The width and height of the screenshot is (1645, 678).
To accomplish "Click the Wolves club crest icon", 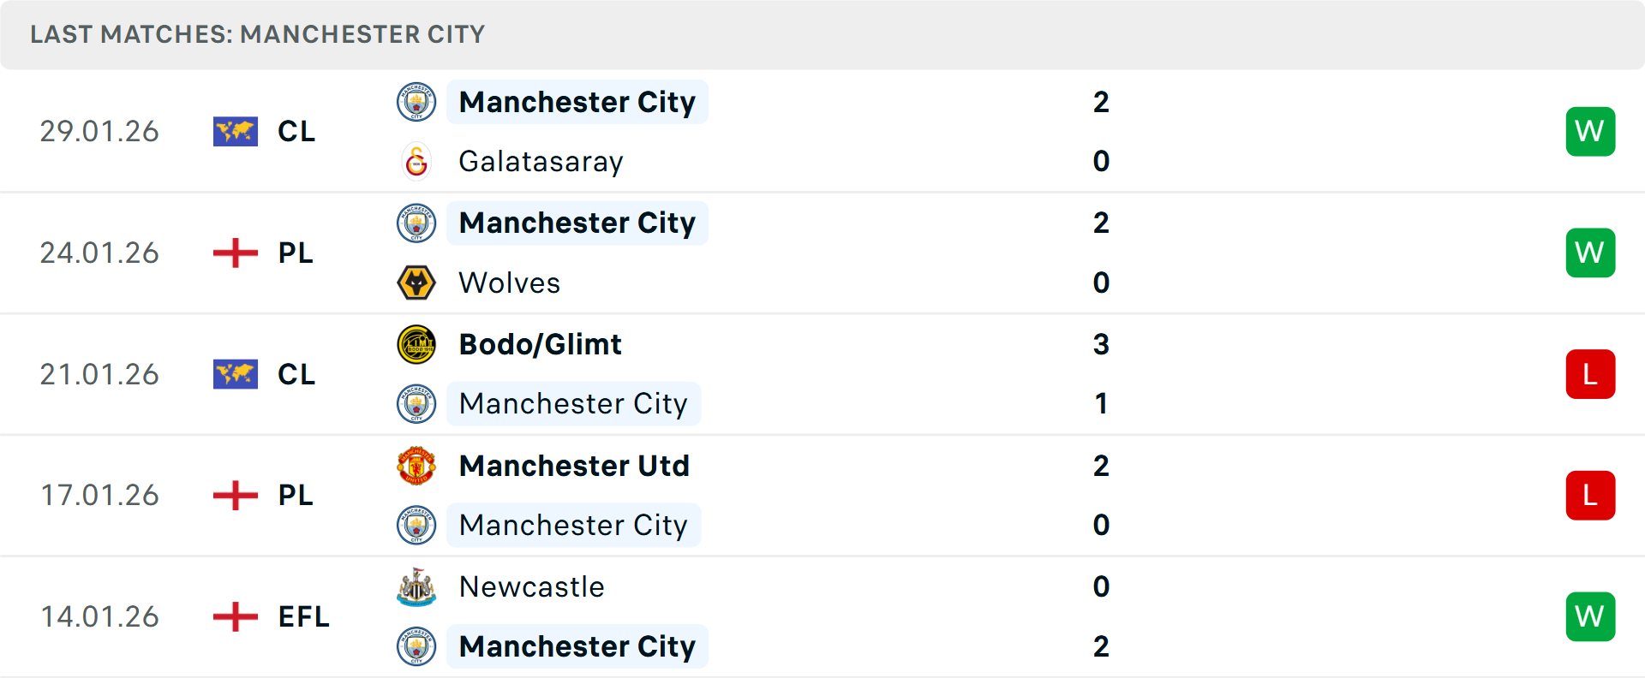I will tap(416, 282).
